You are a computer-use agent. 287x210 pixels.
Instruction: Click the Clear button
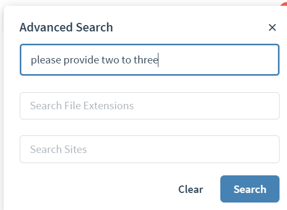pos(191,189)
